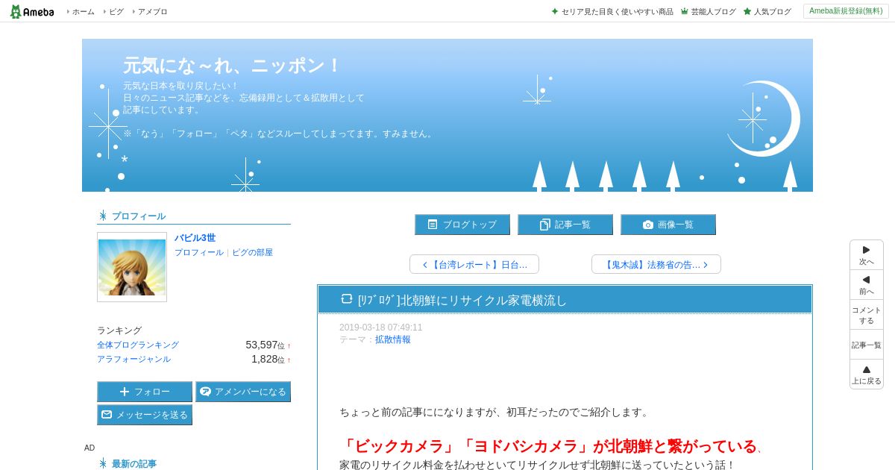Viewport: 895px width, 470px height.
Task: Click ranking value 53,597位
Action: click(265, 345)
